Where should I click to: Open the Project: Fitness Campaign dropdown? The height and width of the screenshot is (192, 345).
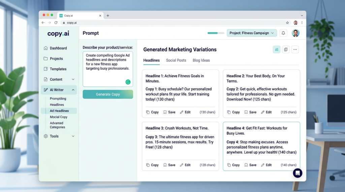252,33
